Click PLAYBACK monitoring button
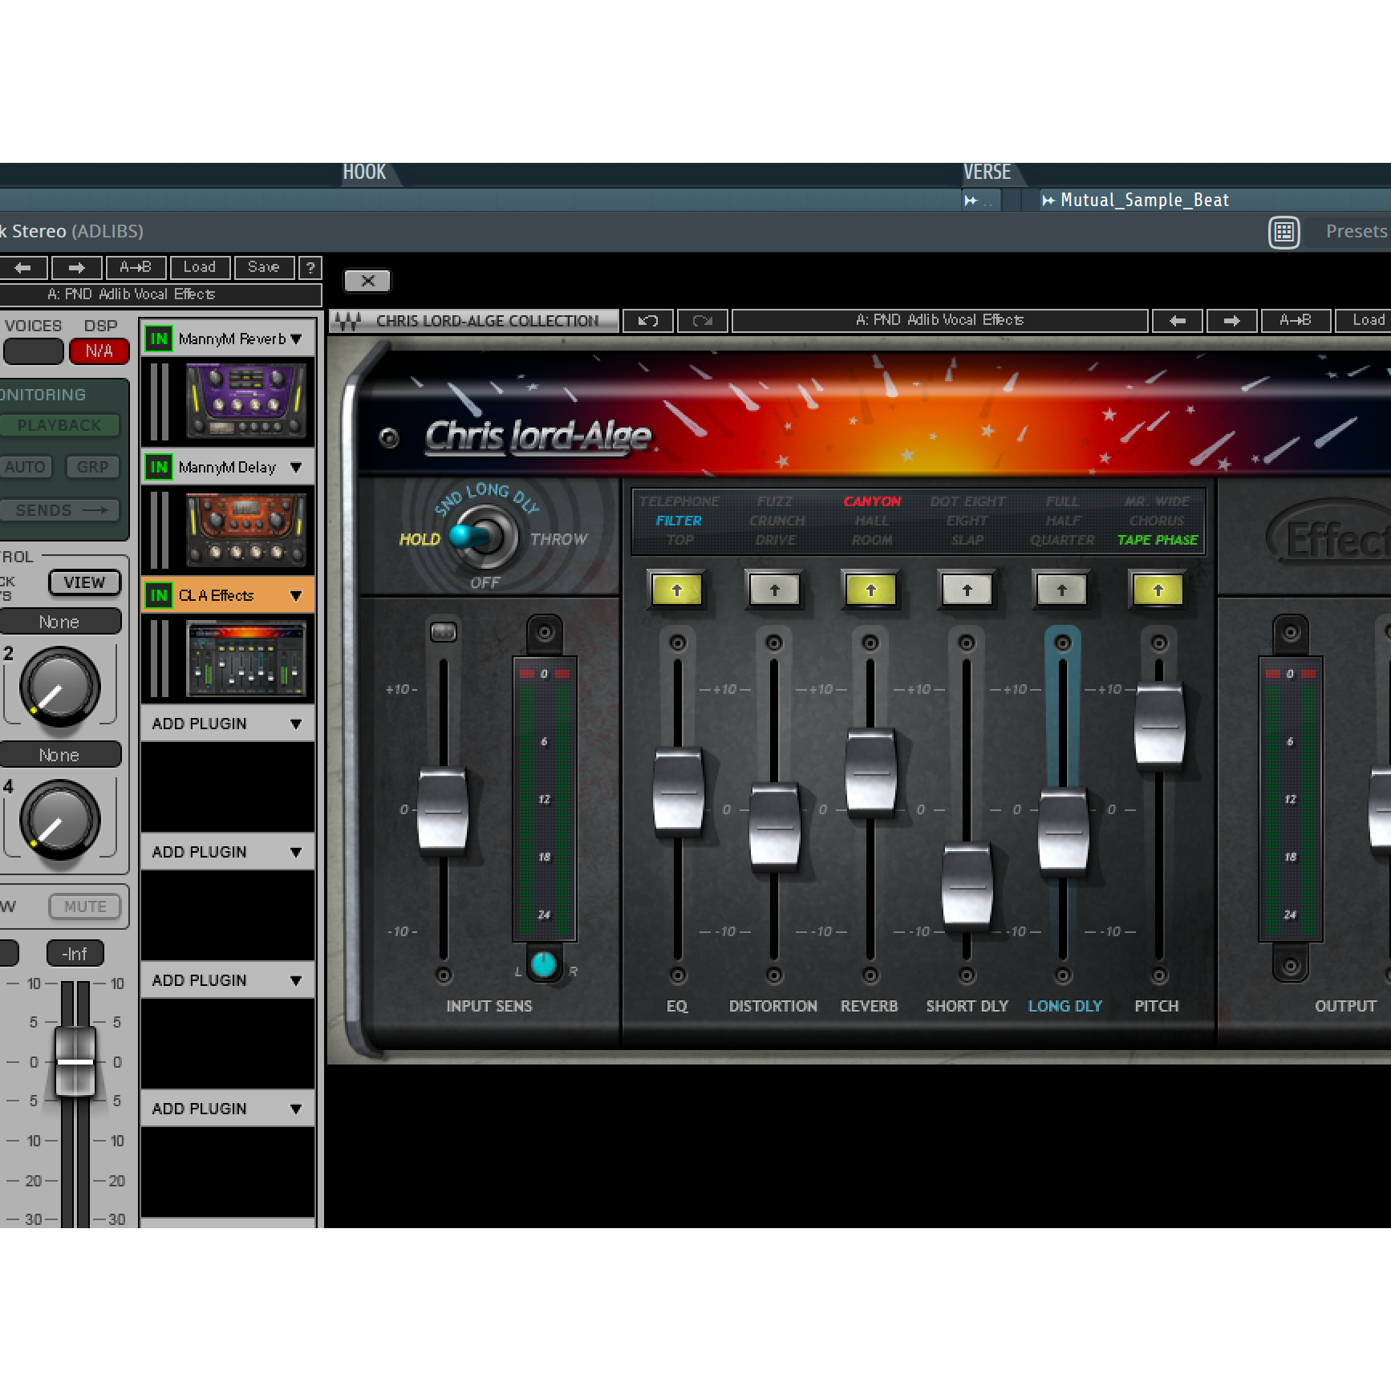1391x1391 pixels. tap(59, 425)
